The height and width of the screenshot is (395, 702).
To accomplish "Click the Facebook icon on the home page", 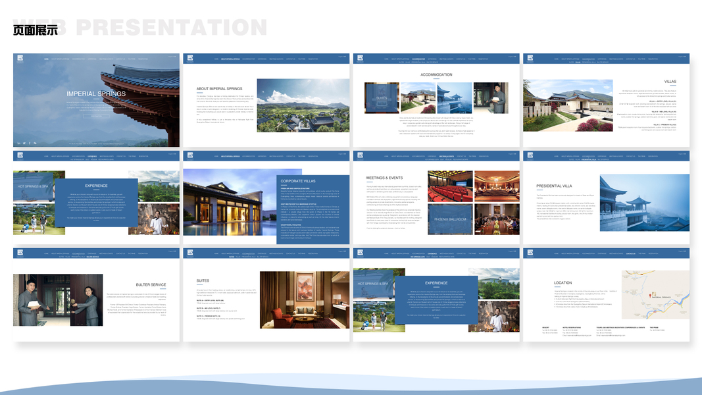I will [x=30, y=144].
